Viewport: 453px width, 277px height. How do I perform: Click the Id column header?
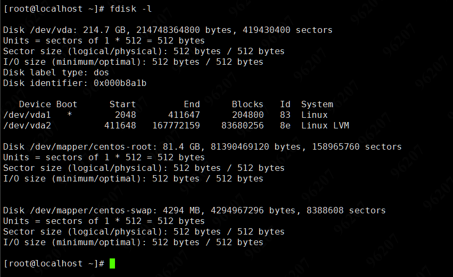coord(285,105)
